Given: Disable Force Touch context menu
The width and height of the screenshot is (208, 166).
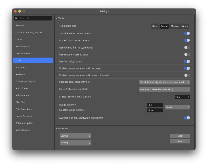Looking at the screenshot, I should (x=187, y=40).
